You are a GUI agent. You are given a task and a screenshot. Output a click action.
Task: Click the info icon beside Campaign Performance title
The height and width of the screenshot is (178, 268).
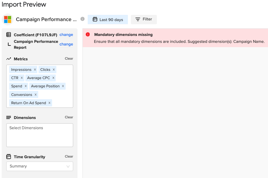pos(82,19)
